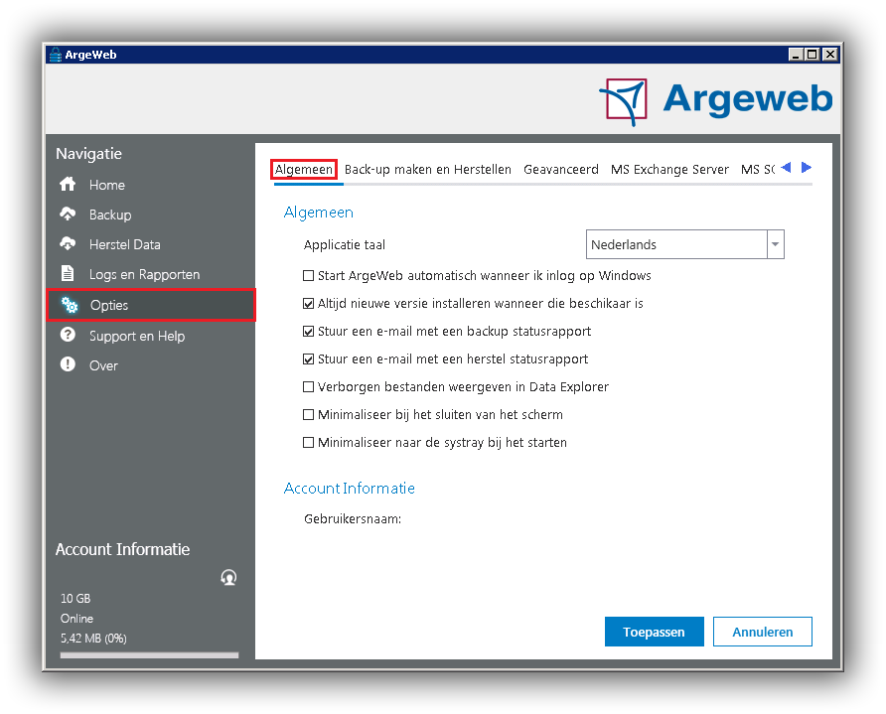Open Over in navigation
The height and width of the screenshot is (714, 886).
pos(103,365)
